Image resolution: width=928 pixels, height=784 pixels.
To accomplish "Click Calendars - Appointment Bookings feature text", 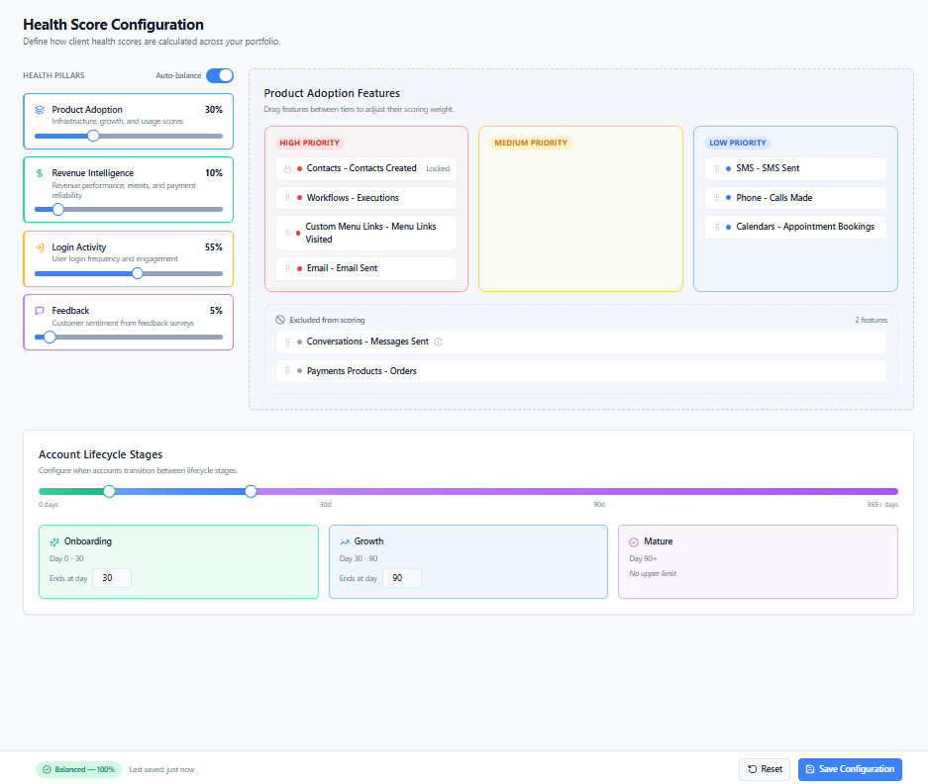I will click(x=805, y=228).
